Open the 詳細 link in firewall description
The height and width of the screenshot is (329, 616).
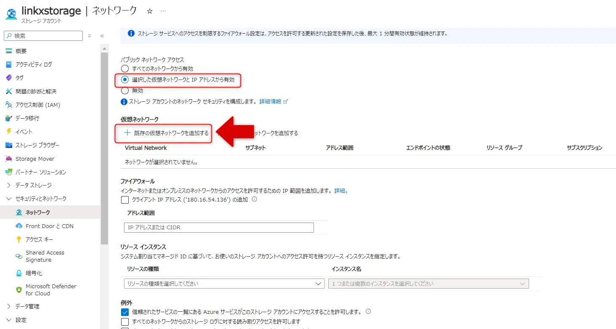pyautogui.click(x=340, y=191)
